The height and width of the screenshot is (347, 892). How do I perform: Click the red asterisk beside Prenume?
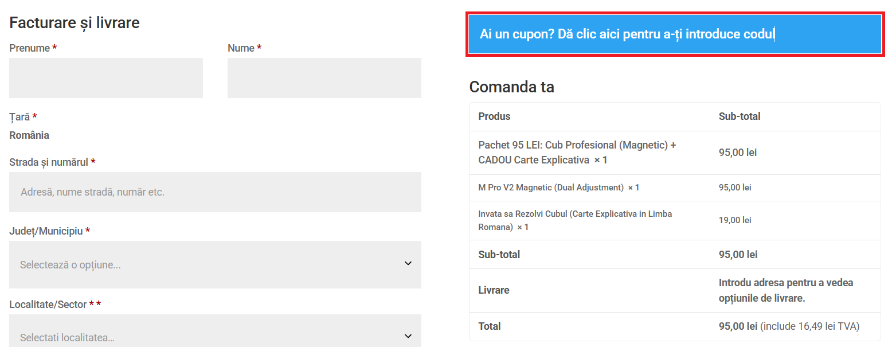[x=56, y=48]
